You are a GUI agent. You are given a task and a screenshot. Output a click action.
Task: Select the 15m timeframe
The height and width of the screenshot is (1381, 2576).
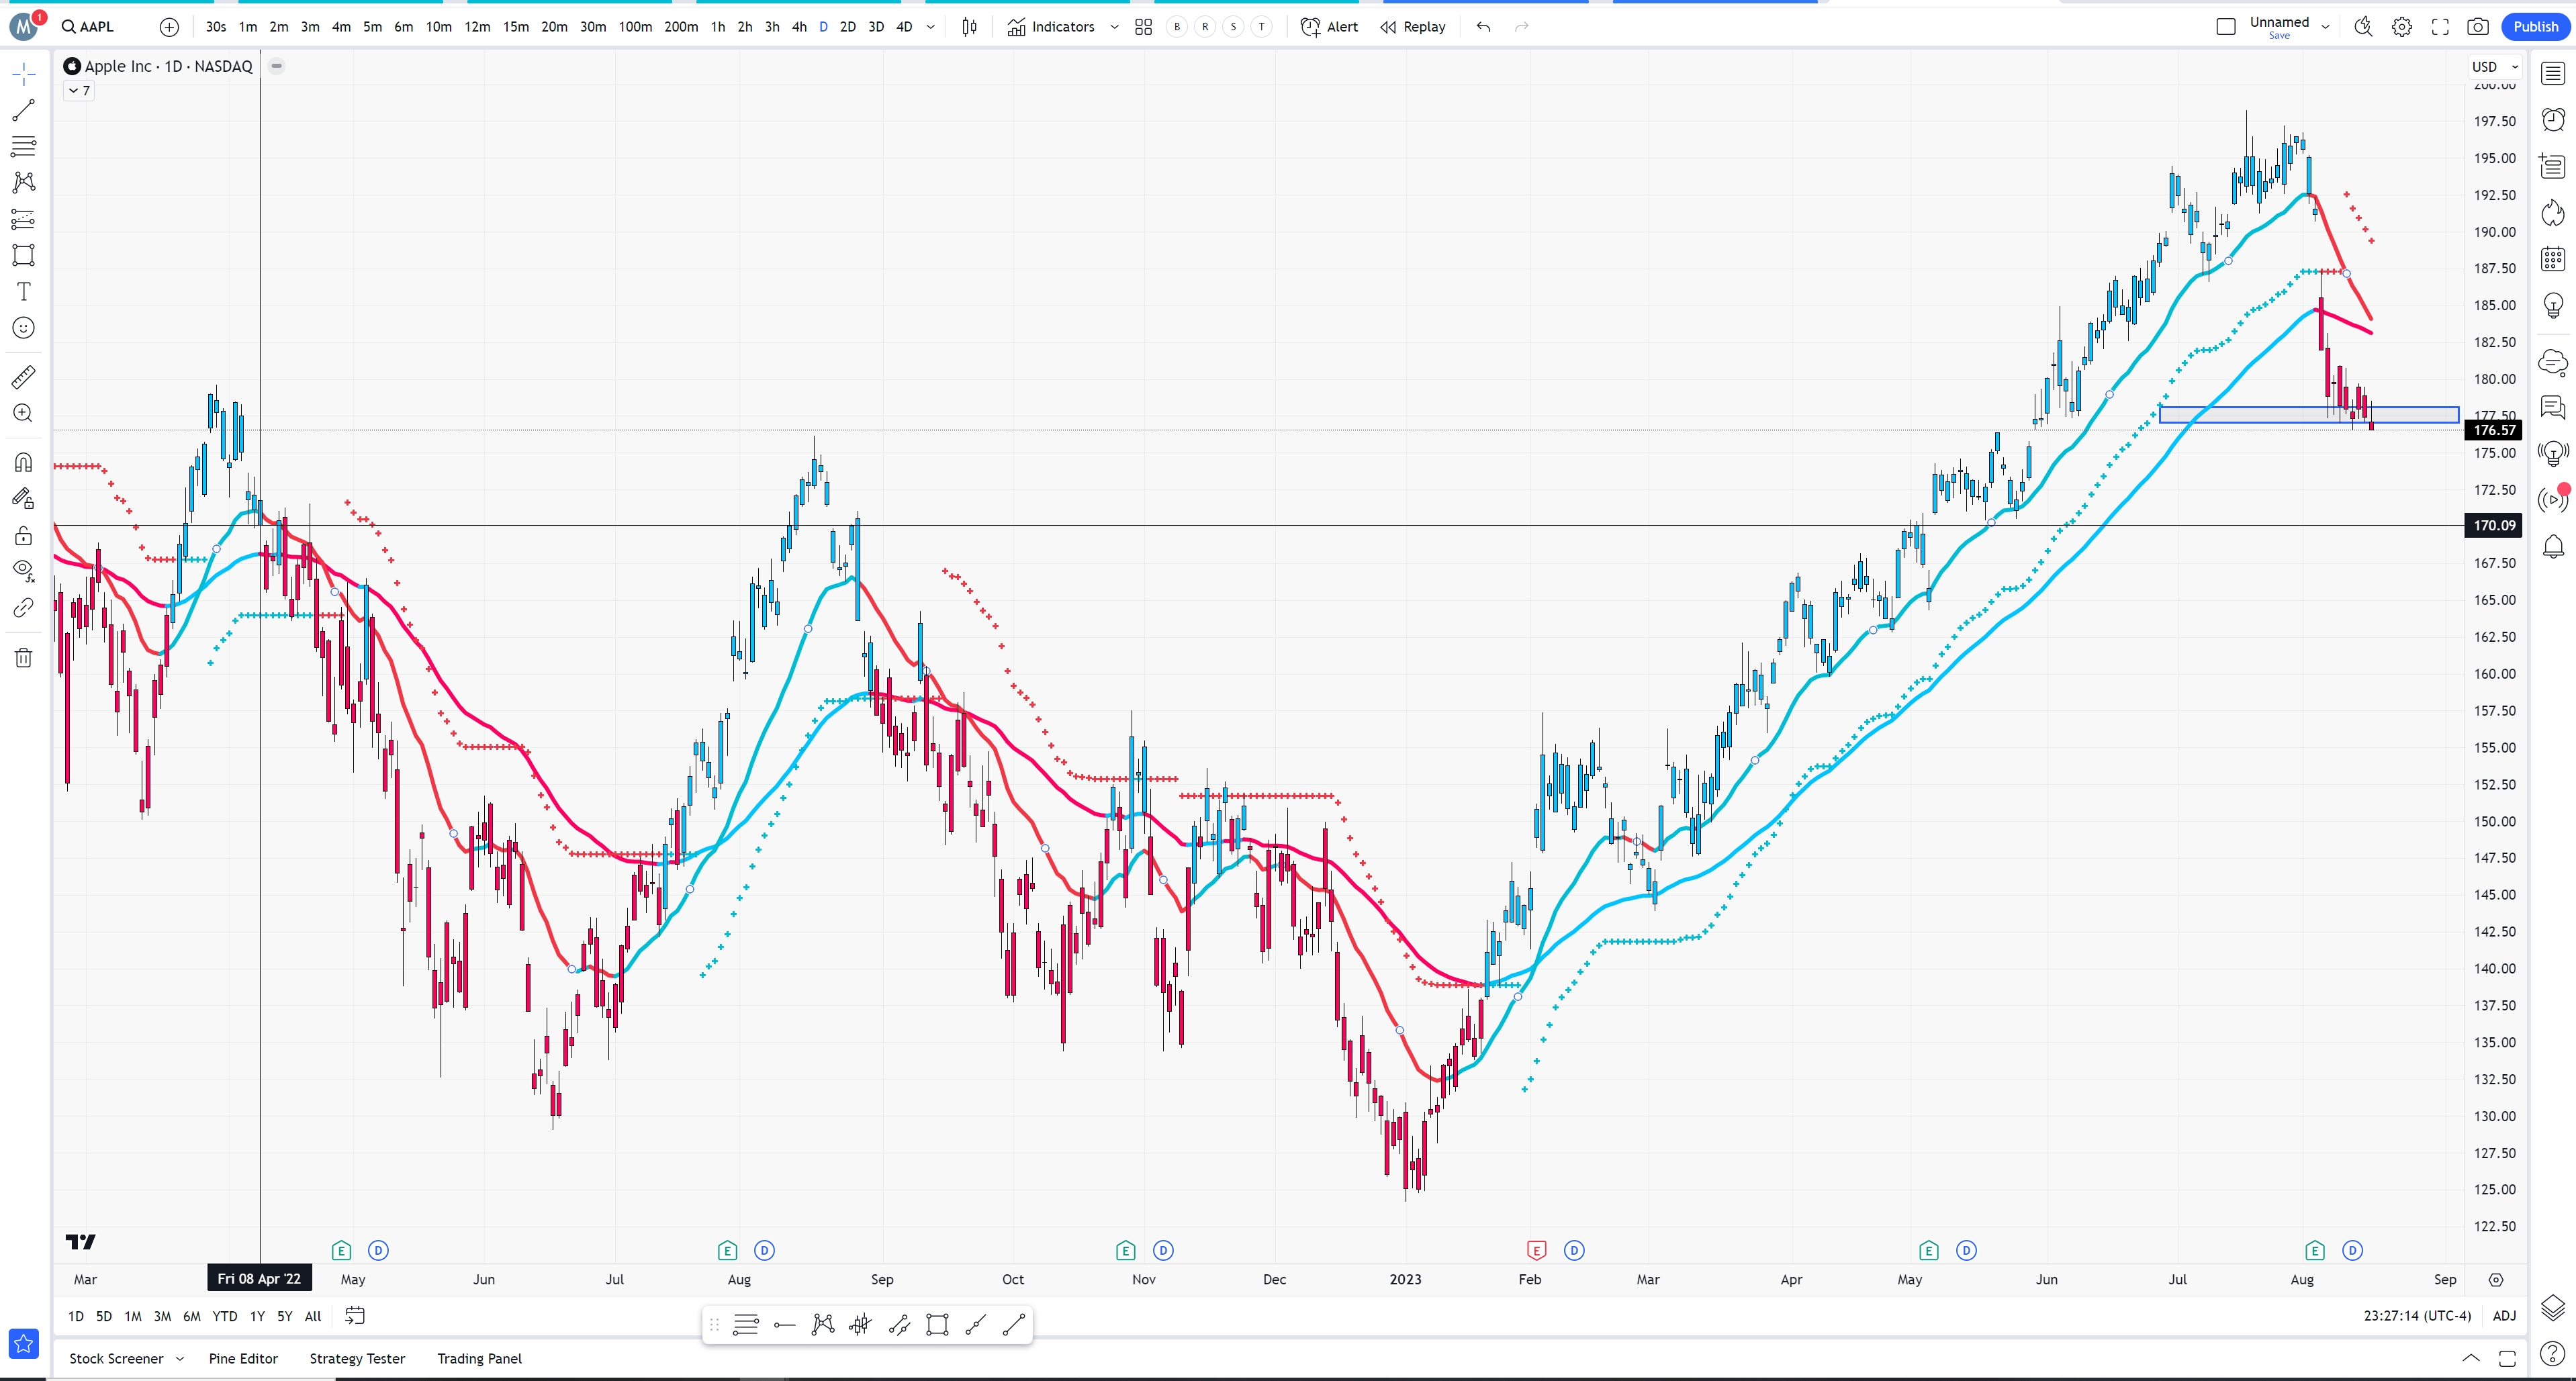point(516,27)
